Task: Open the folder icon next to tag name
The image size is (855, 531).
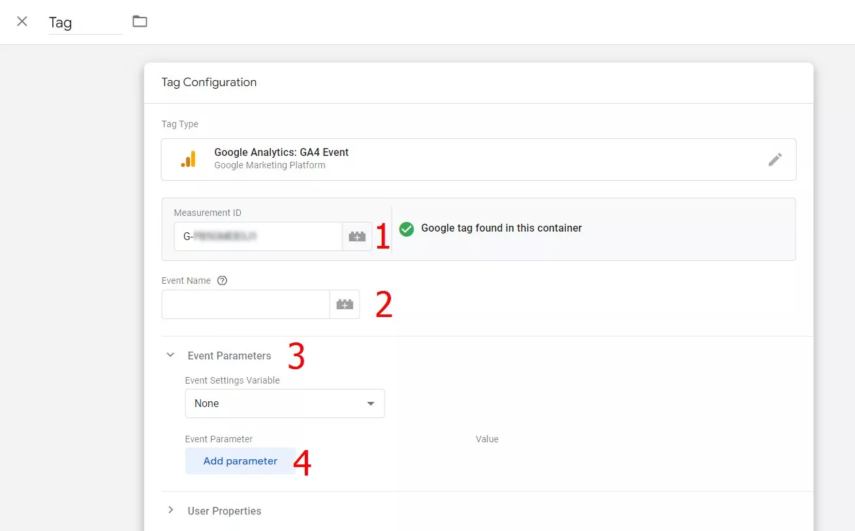Action: (140, 22)
